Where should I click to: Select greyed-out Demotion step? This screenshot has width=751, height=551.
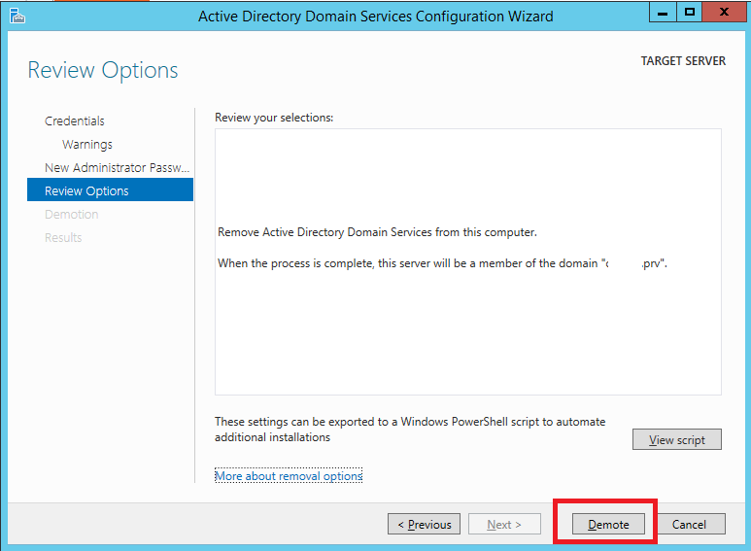pyautogui.click(x=71, y=214)
